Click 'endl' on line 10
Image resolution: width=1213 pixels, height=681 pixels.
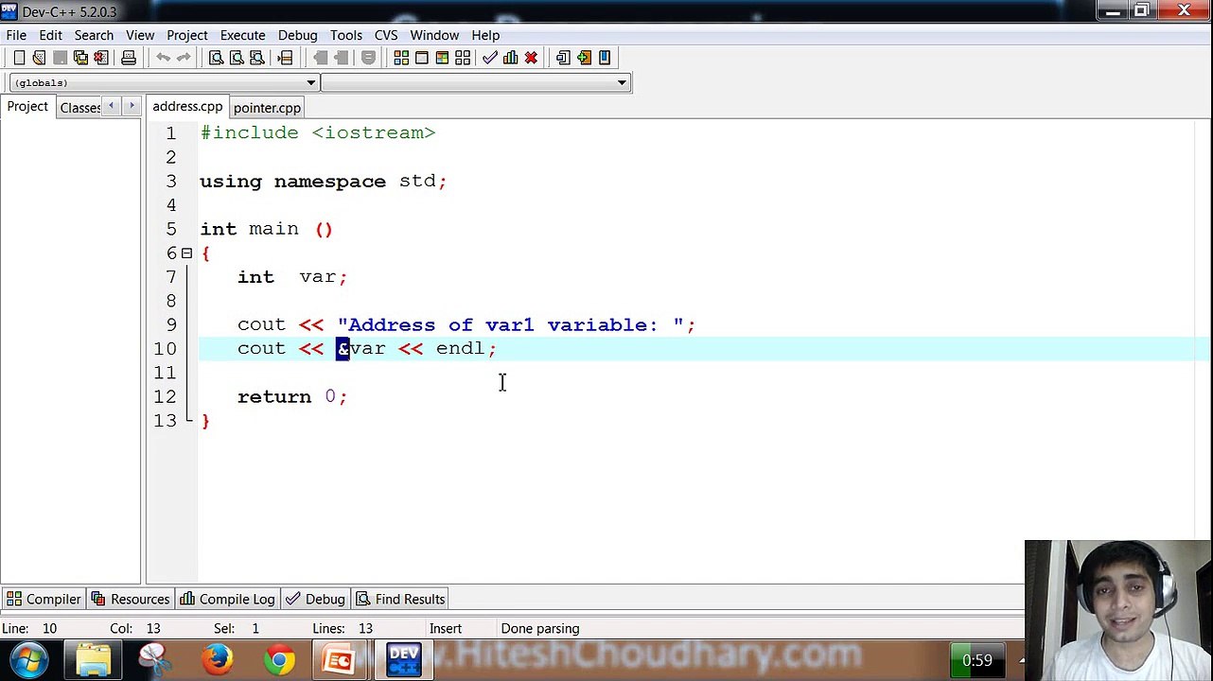[x=460, y=349]
